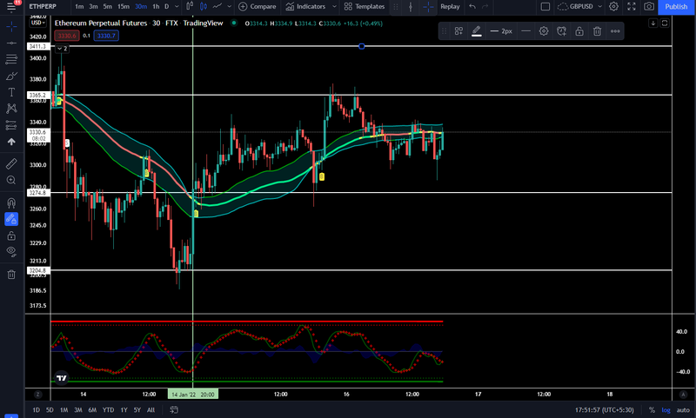This screenshot has height=418, width=696.
Task: Open chart settings gear in top bar
Action: coord(613,7)
